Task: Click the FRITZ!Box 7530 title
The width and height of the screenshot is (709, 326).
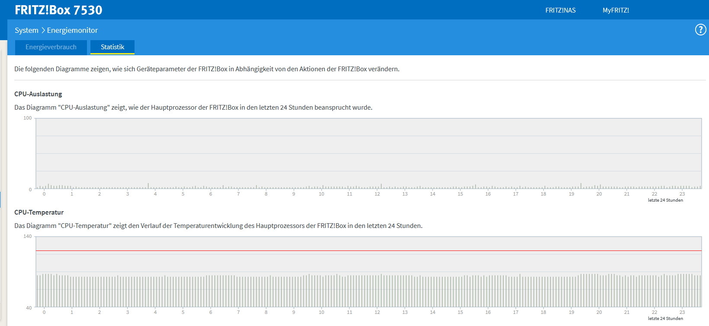Action: (x=58, y=10)
